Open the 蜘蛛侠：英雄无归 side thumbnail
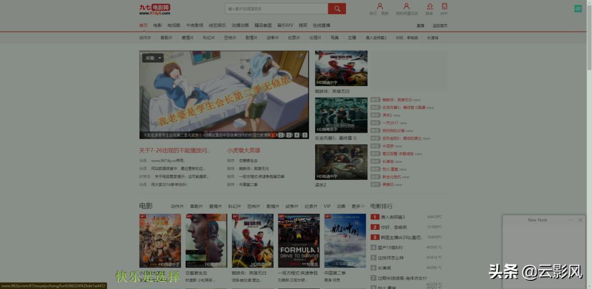Viewport: 592px width, 289px height. [x=341, y=69]
